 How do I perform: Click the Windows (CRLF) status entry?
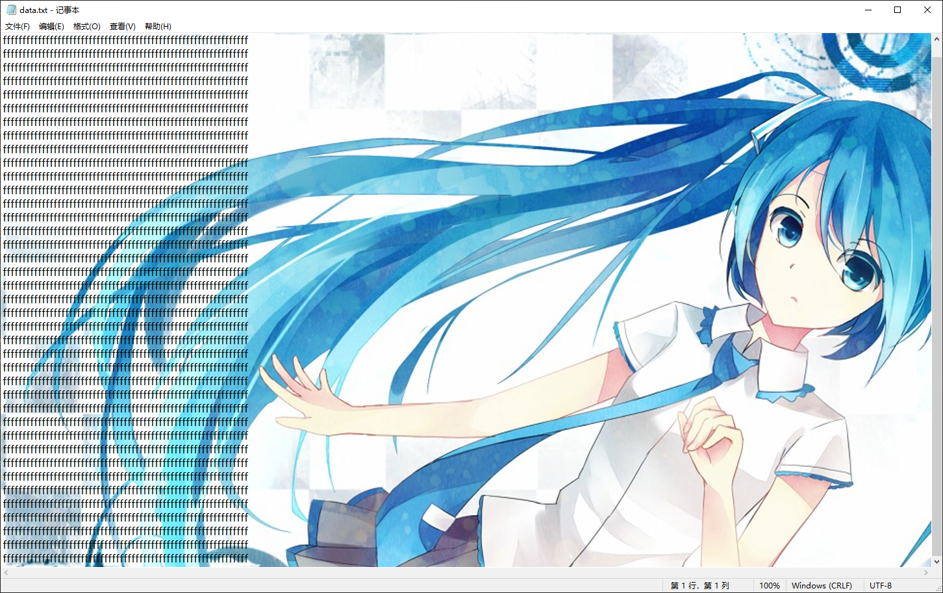pyautogui.click(x=822, y=586)
